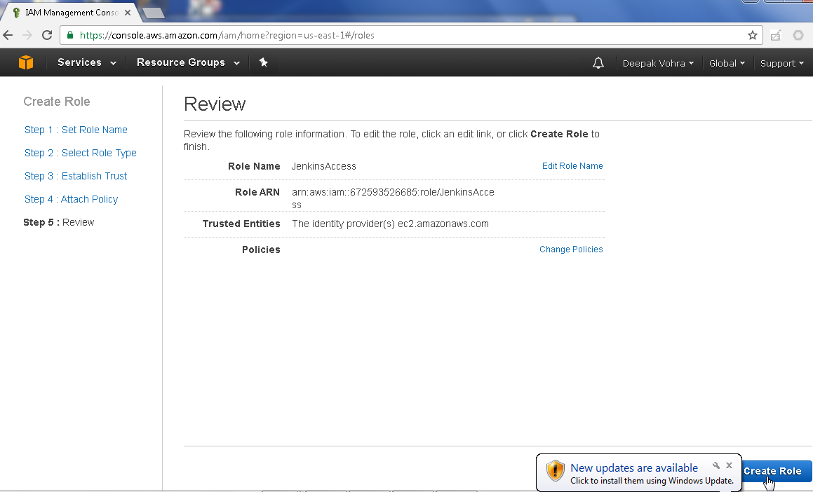The image size is (813, 492).
Task: Click the Trusted Entities row label
Action: 241,224
